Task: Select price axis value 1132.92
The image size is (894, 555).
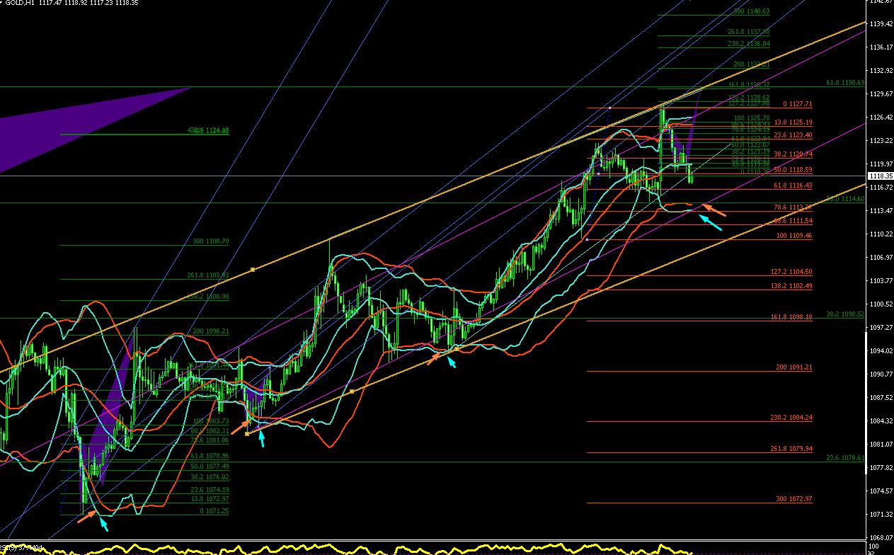Action: point(881,71)
